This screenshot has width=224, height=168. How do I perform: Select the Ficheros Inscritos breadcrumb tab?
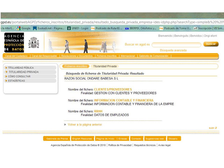[x=75, y=66]
